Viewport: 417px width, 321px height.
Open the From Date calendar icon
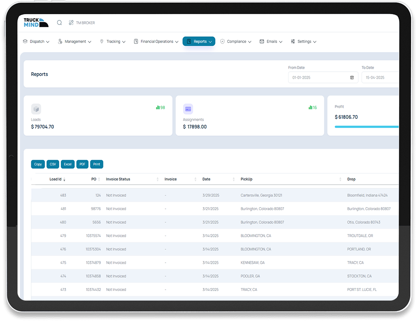pyautogui.click(x=352, y=78)
